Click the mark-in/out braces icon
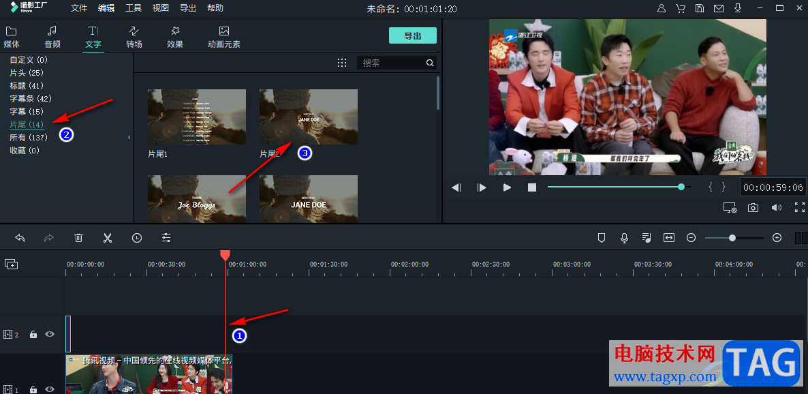 (x=717, y=187)
